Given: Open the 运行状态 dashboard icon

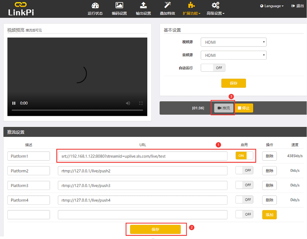Looking at the screenshot, I should pos(95,6).
